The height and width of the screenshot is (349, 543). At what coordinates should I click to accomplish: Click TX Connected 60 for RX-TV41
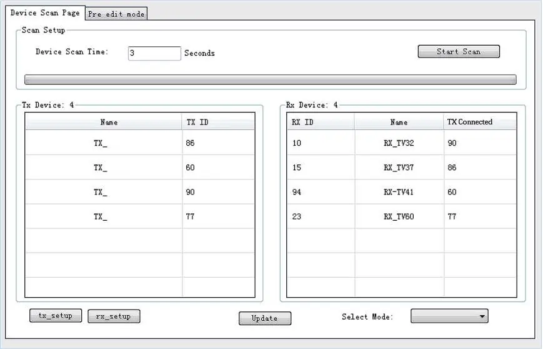click(480, 192)
